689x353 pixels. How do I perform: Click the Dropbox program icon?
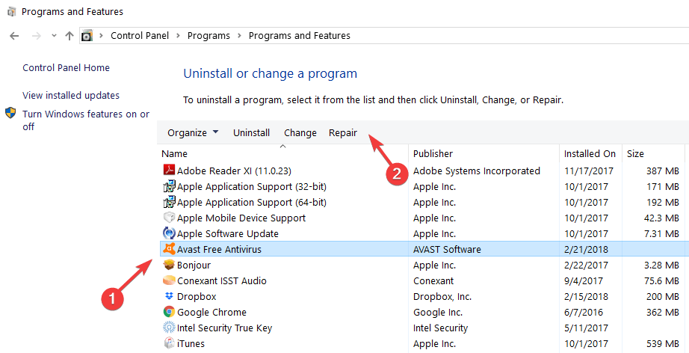click(x=169, y=296)
